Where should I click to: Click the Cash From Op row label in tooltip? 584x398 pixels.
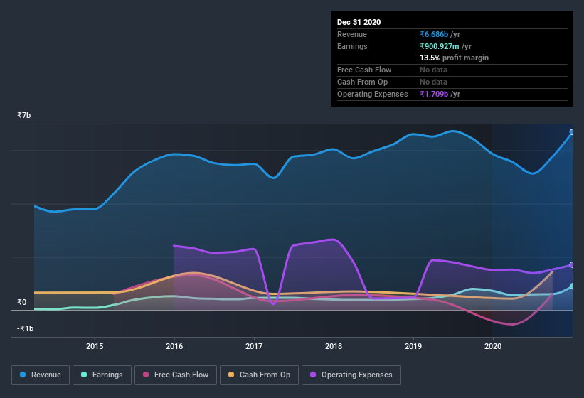(x=362, y=82)
